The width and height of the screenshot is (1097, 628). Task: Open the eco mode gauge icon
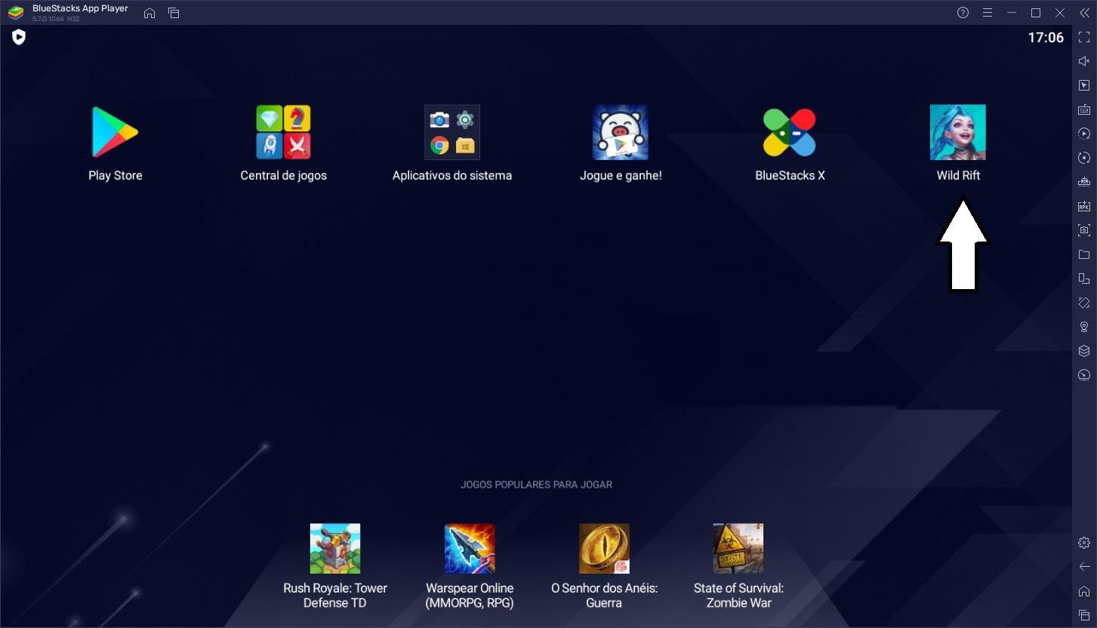tap(1084, 375)
